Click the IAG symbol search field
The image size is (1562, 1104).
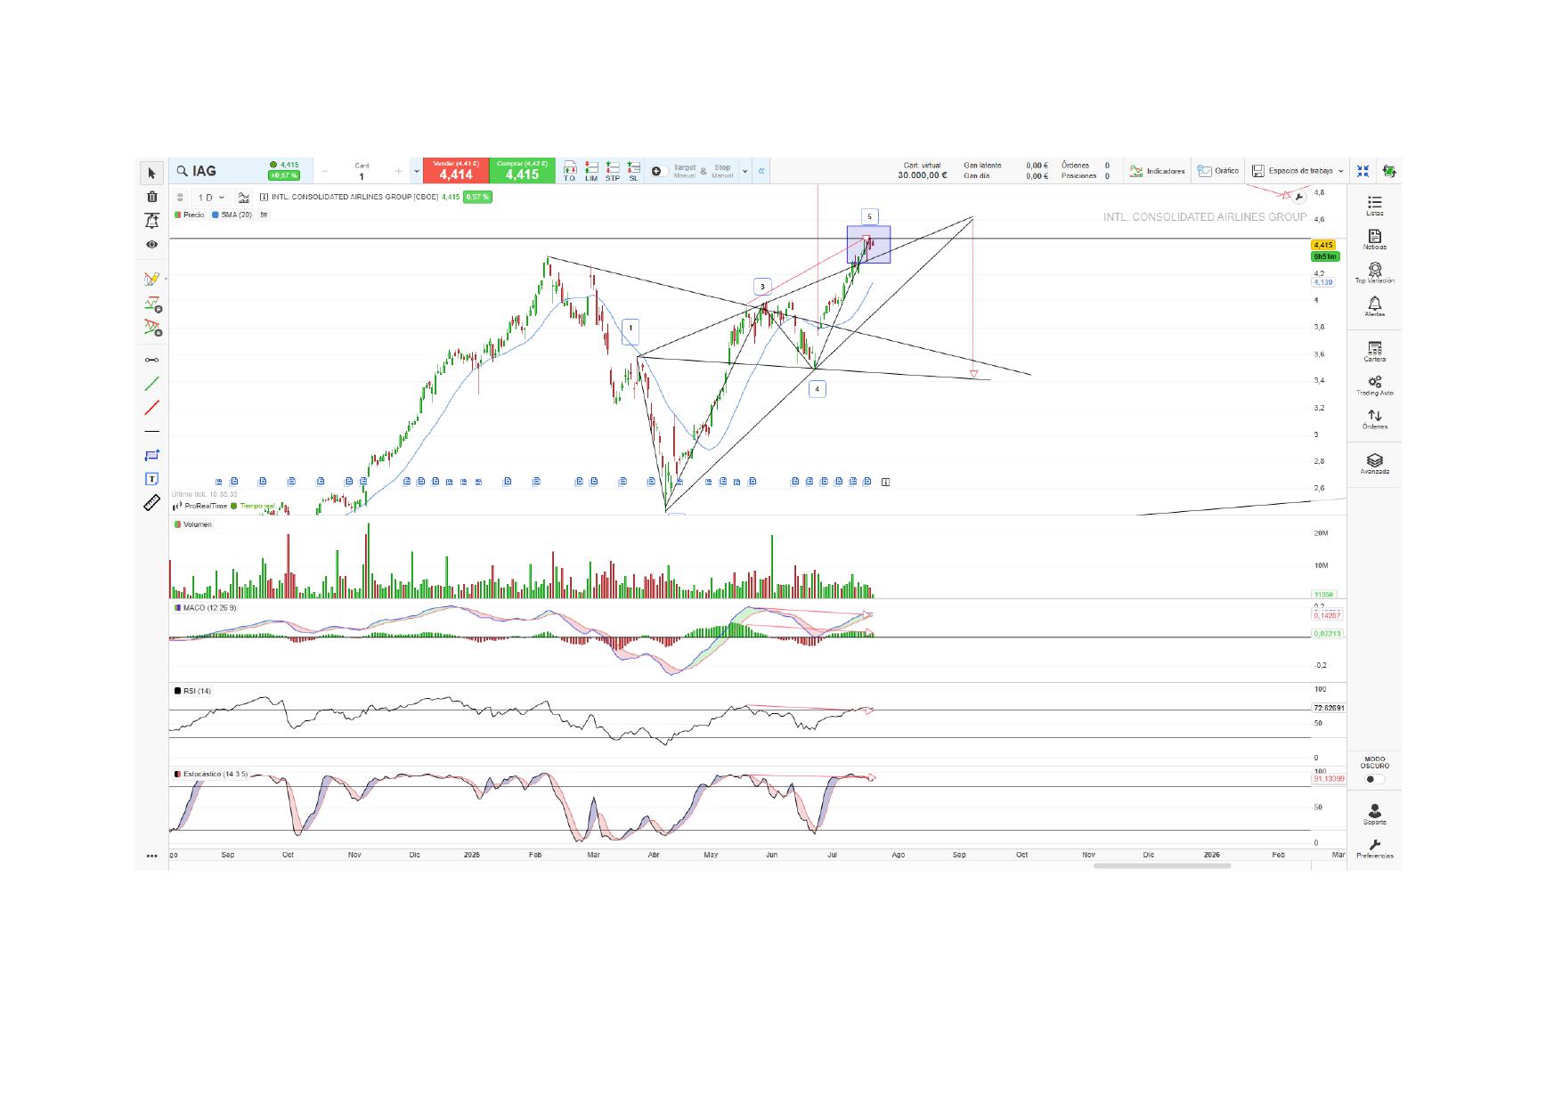[x=216, y=171]
